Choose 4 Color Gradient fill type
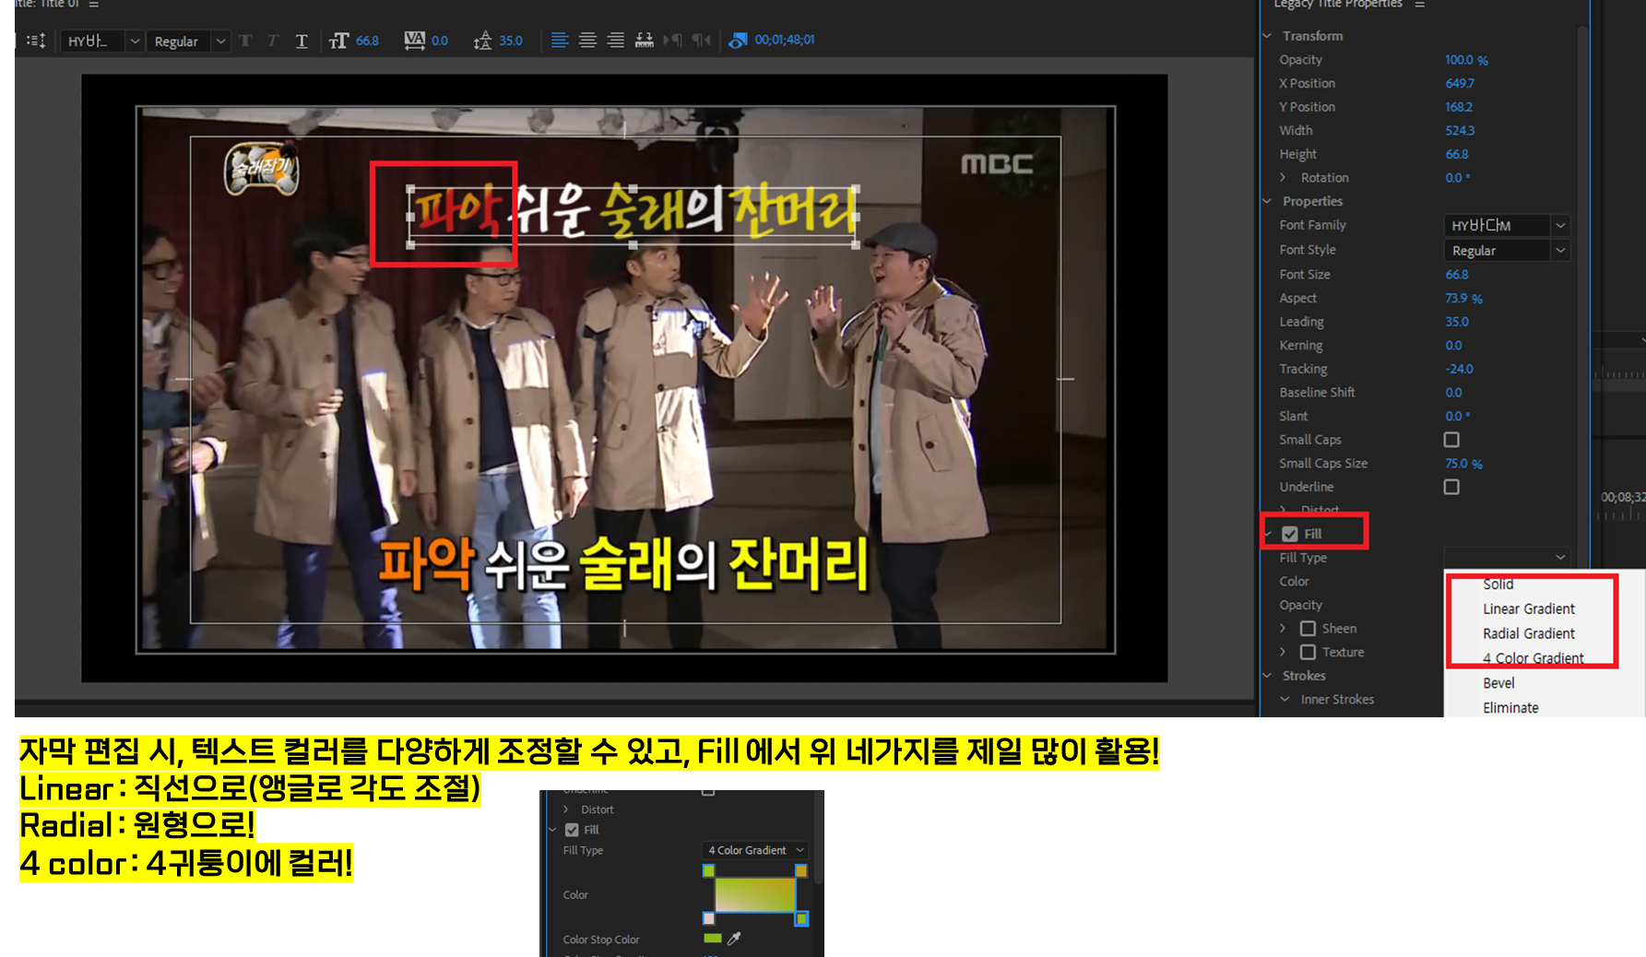This screenshot has height=957, width=1646. pos(1534,658)
